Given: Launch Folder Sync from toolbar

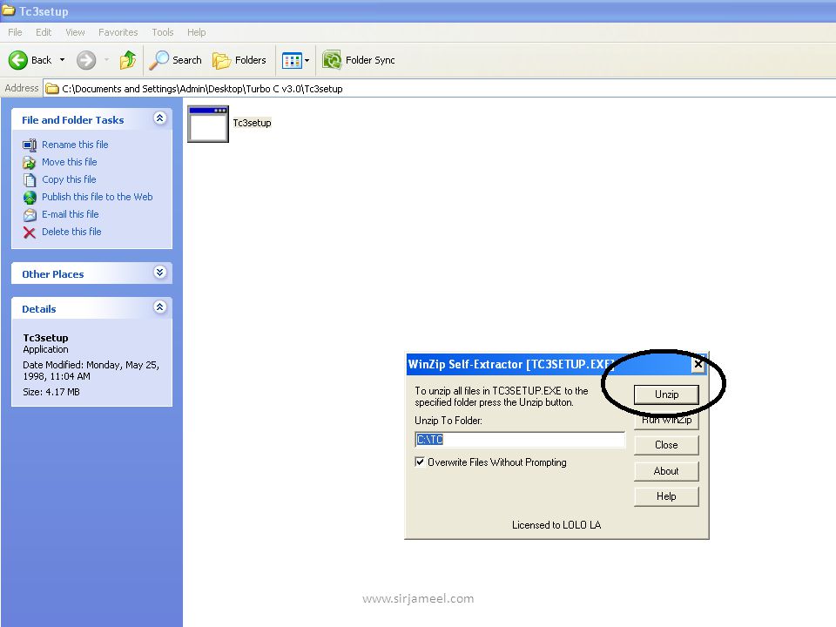Looking at the screenshot, I should [x=359, y=60].
